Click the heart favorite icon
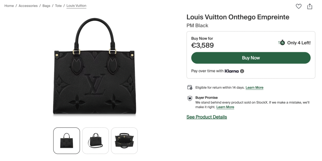 click(299, 6)
